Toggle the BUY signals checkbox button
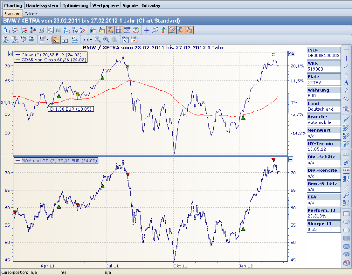This screenshot has width=352, height=276. click(125, 39)
